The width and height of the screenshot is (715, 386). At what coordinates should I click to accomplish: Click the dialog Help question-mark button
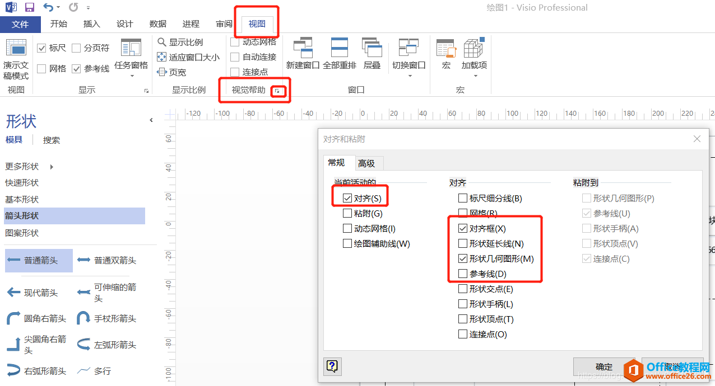pos(332,367)
